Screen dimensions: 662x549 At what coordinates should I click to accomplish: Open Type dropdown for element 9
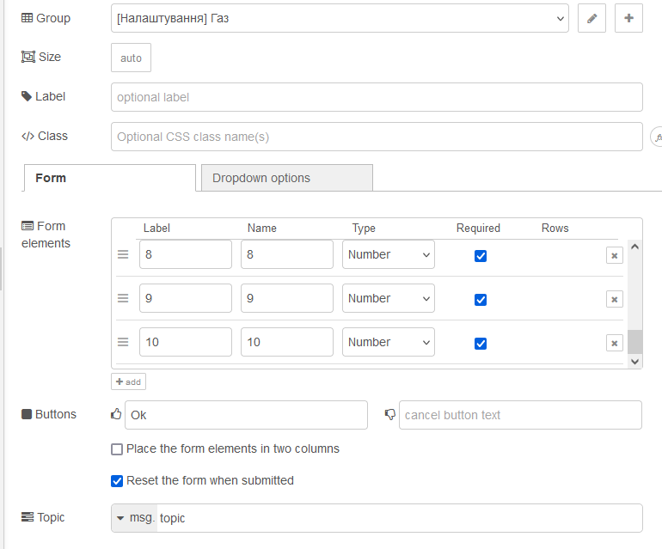[389, 298]
